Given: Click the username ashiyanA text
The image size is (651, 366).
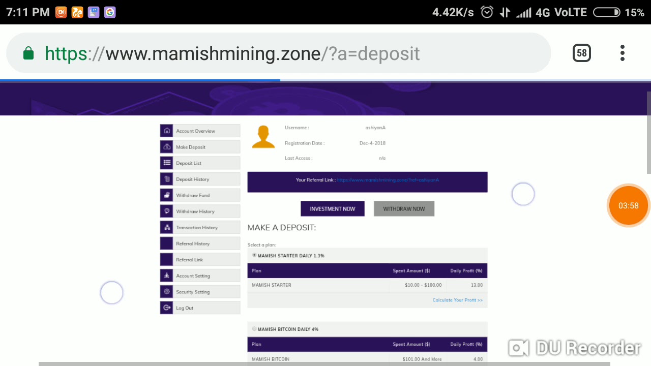Looking at the screenshot, I should (375, 128).
